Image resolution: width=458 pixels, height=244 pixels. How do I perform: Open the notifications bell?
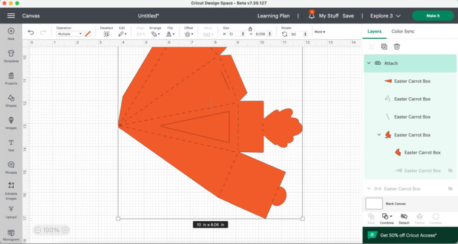311,16
